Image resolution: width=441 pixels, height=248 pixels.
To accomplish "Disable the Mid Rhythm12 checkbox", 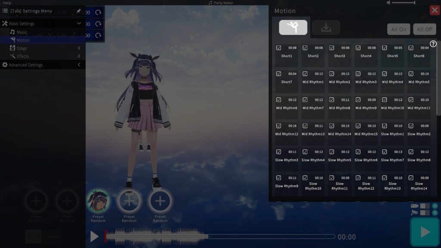I will pos(279,126).
